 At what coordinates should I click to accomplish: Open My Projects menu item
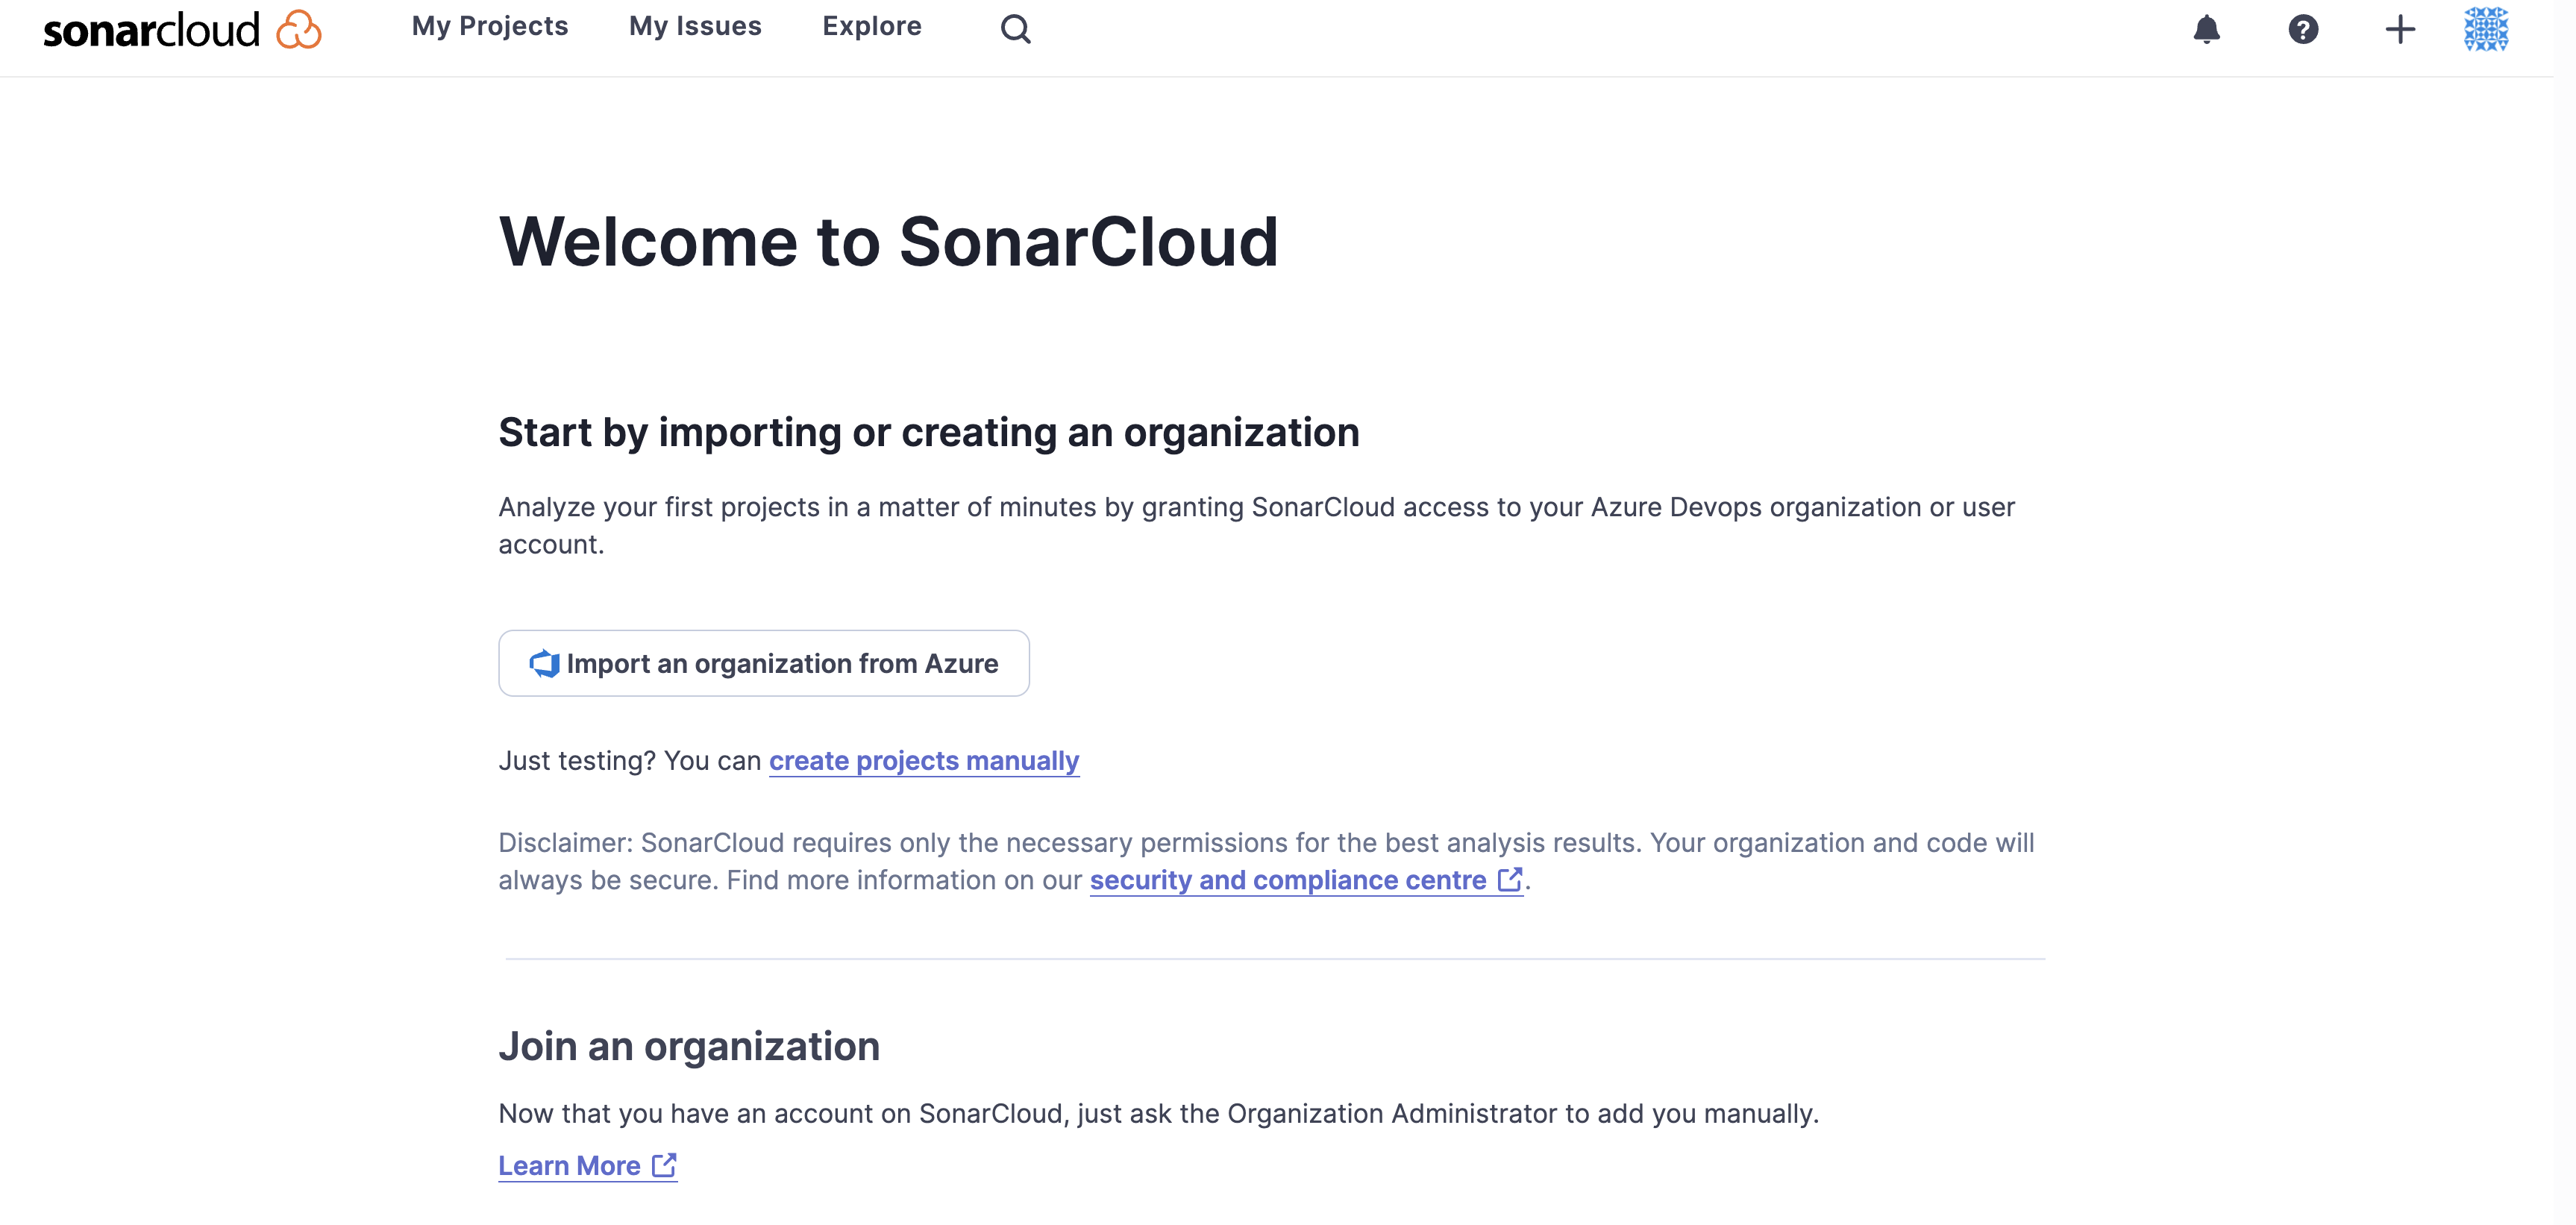pos(488,26)
